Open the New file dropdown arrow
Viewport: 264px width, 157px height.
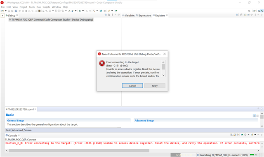[5, 11]
